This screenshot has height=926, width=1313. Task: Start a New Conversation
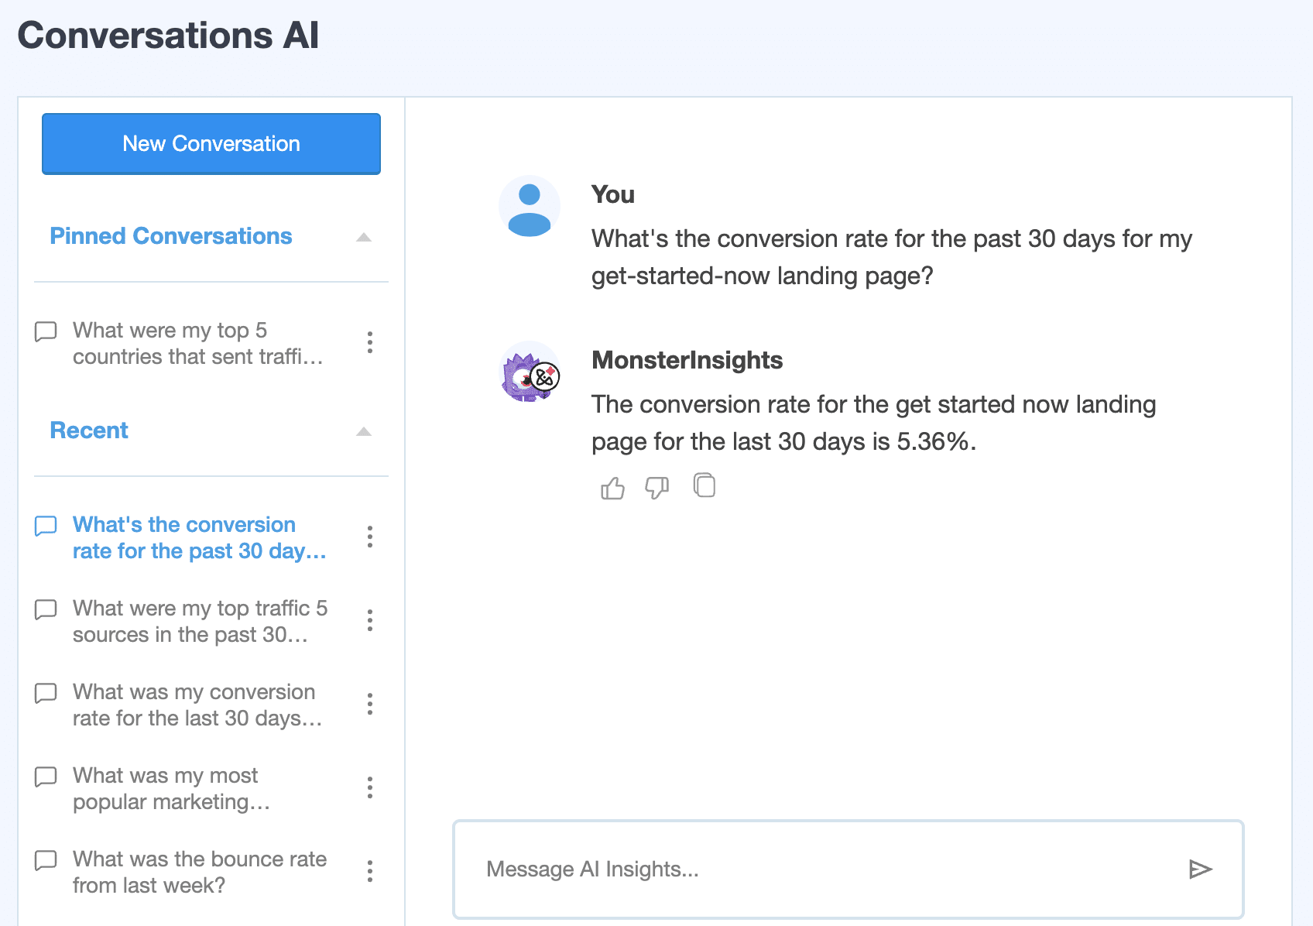[211, 143]
